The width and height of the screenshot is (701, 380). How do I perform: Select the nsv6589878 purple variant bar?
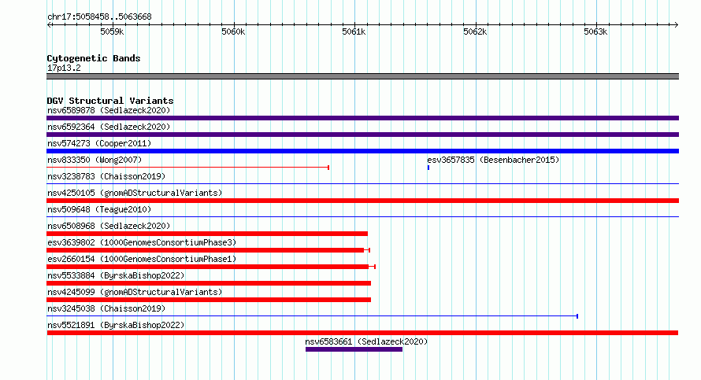click(x=362, y=118)
